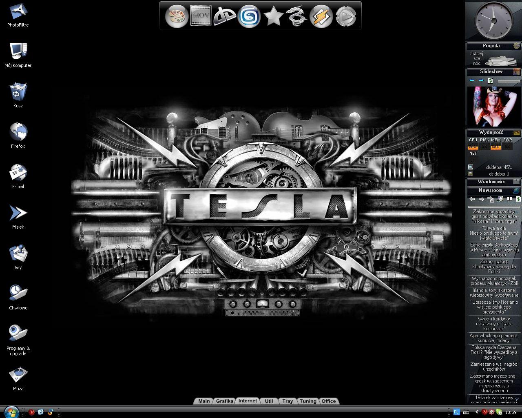
Task: Click the analog clock widget
Action: pyautogui.click(x=493, y=20)
